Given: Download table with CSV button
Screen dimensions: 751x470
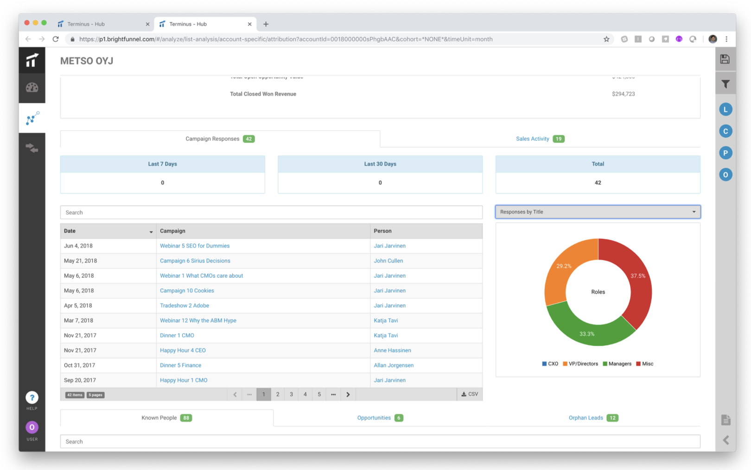Looking at the screenshot, I should coord(470,394).
